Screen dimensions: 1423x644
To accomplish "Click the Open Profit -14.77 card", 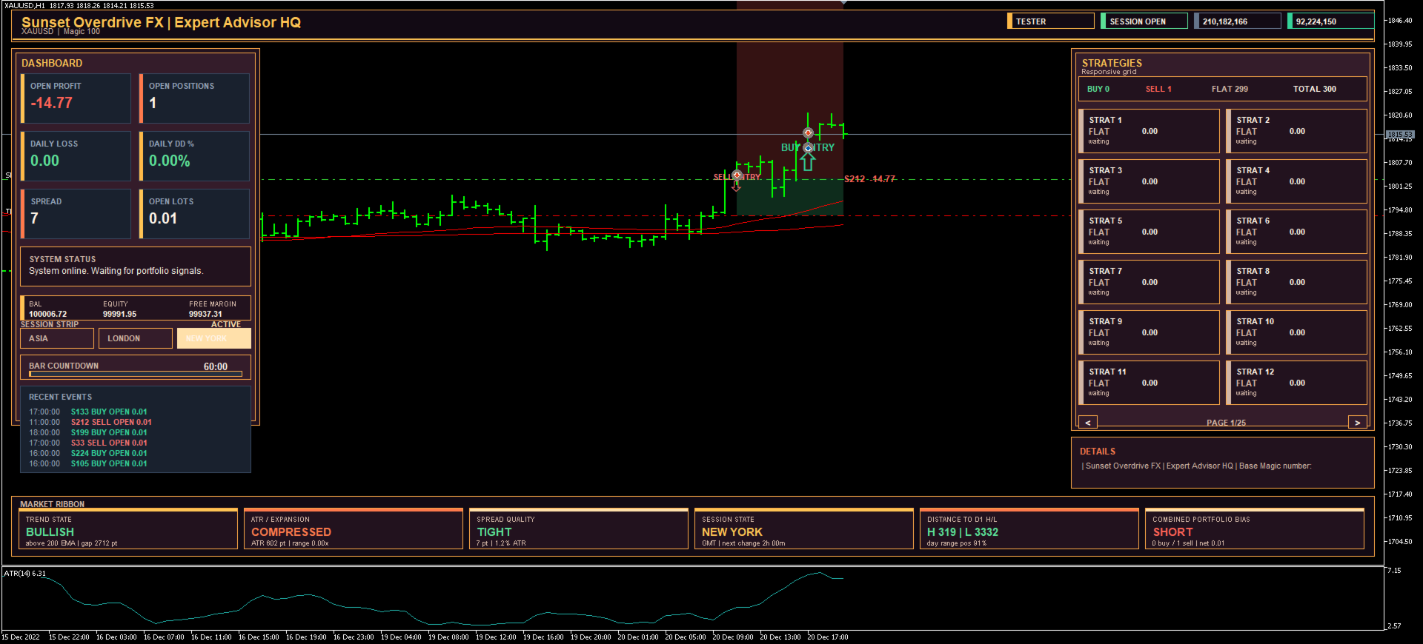I will tap(76, 98).
